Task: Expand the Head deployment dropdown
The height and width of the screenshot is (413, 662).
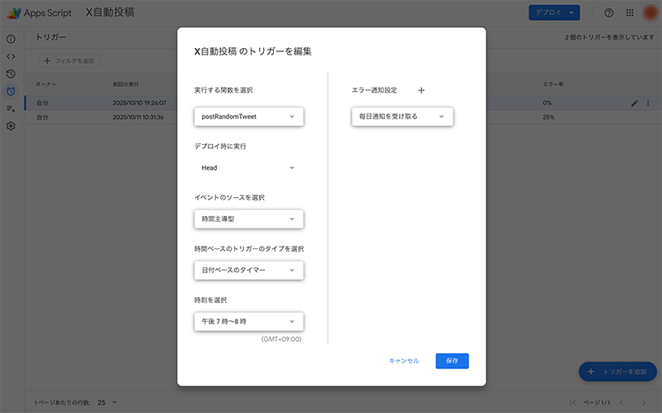Action: pos(249,168)
